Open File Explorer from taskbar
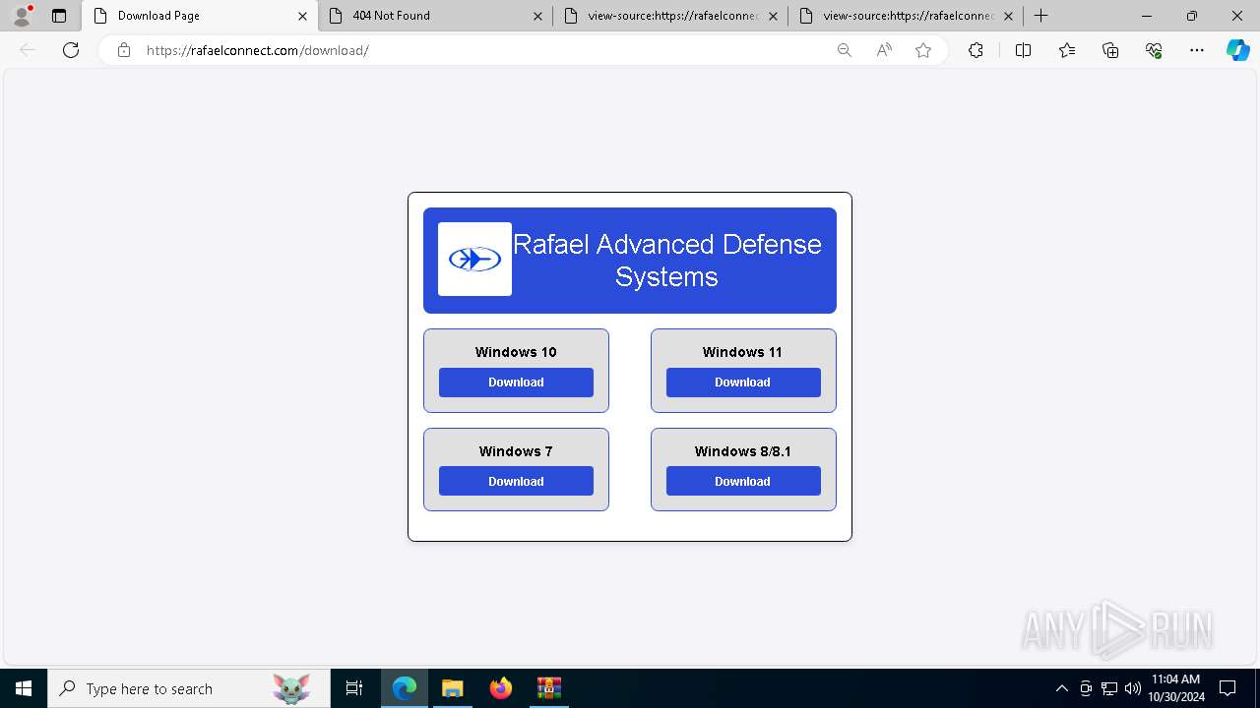The image size is (1260, 708). click(452, 688)
